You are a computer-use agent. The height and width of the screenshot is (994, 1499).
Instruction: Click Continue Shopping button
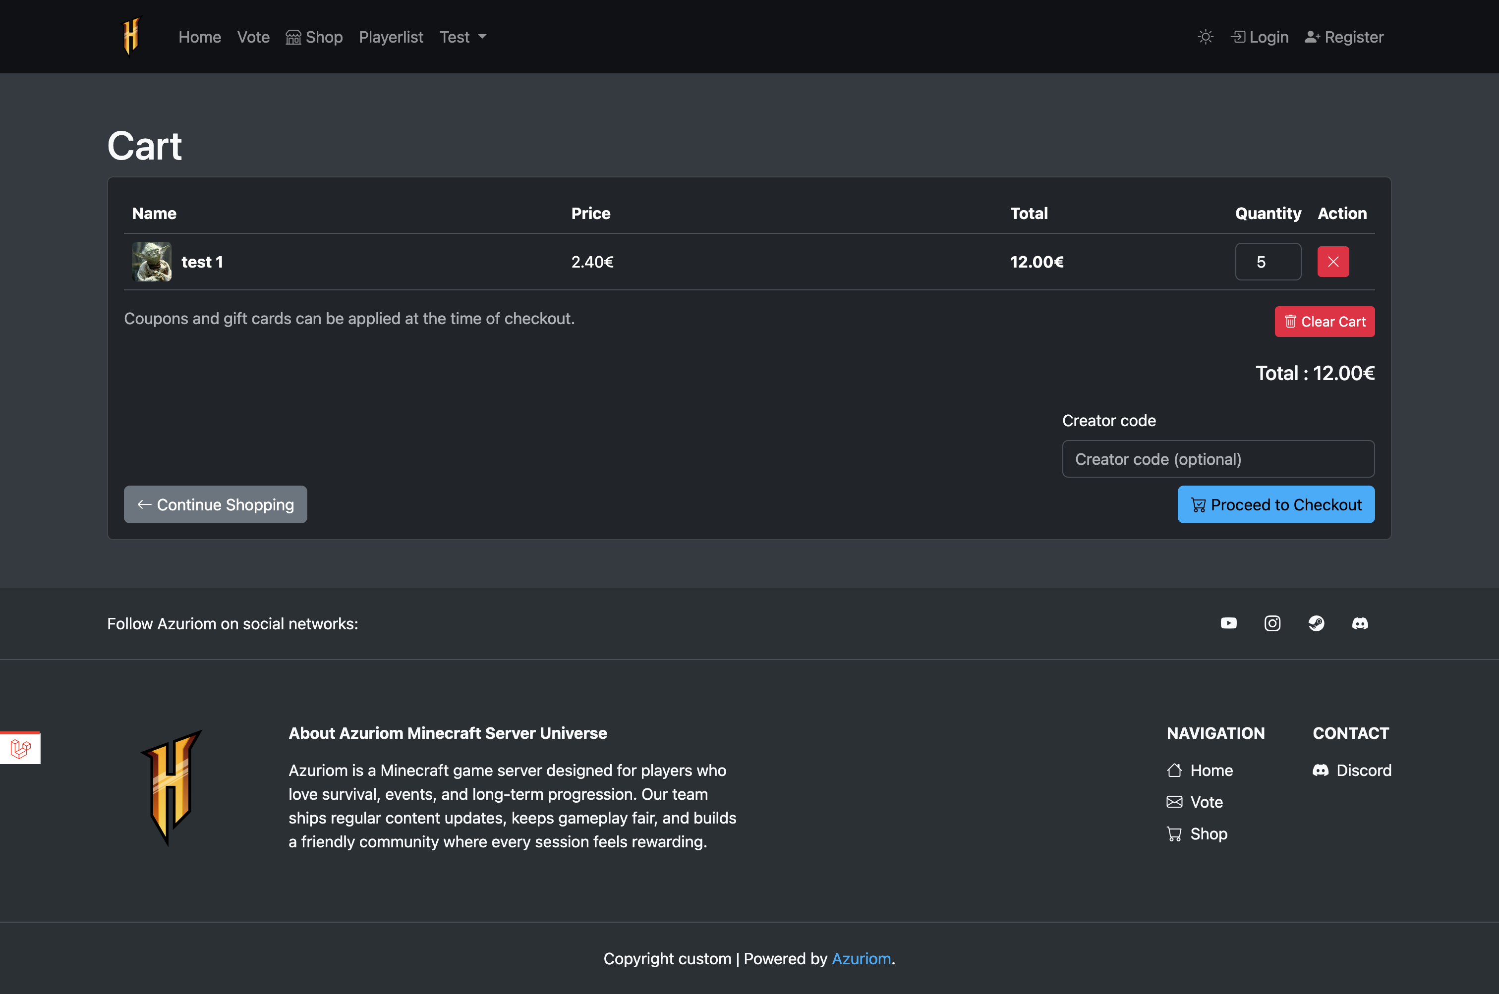tap(216, 504)
